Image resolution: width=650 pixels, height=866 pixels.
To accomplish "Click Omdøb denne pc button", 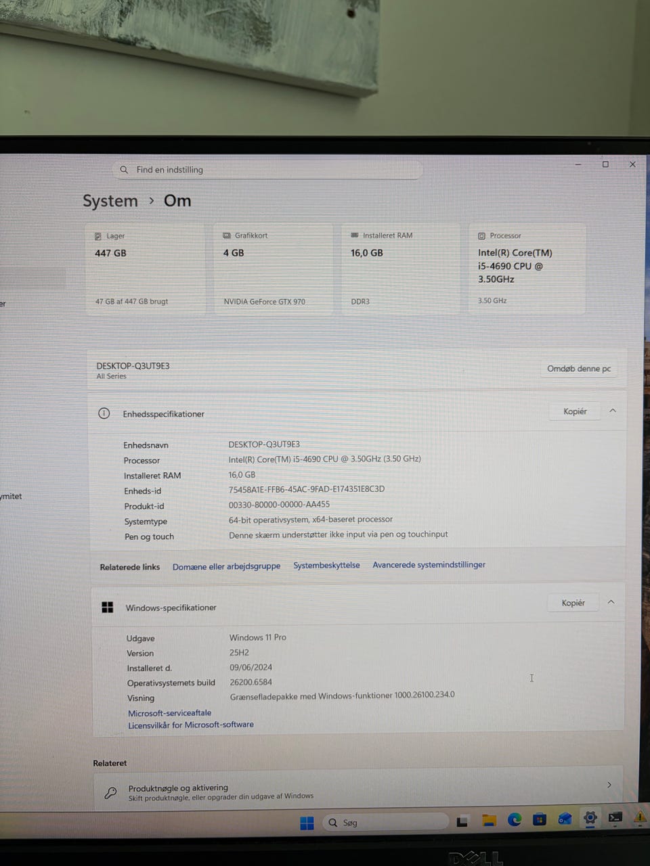I will coord(579,369).
